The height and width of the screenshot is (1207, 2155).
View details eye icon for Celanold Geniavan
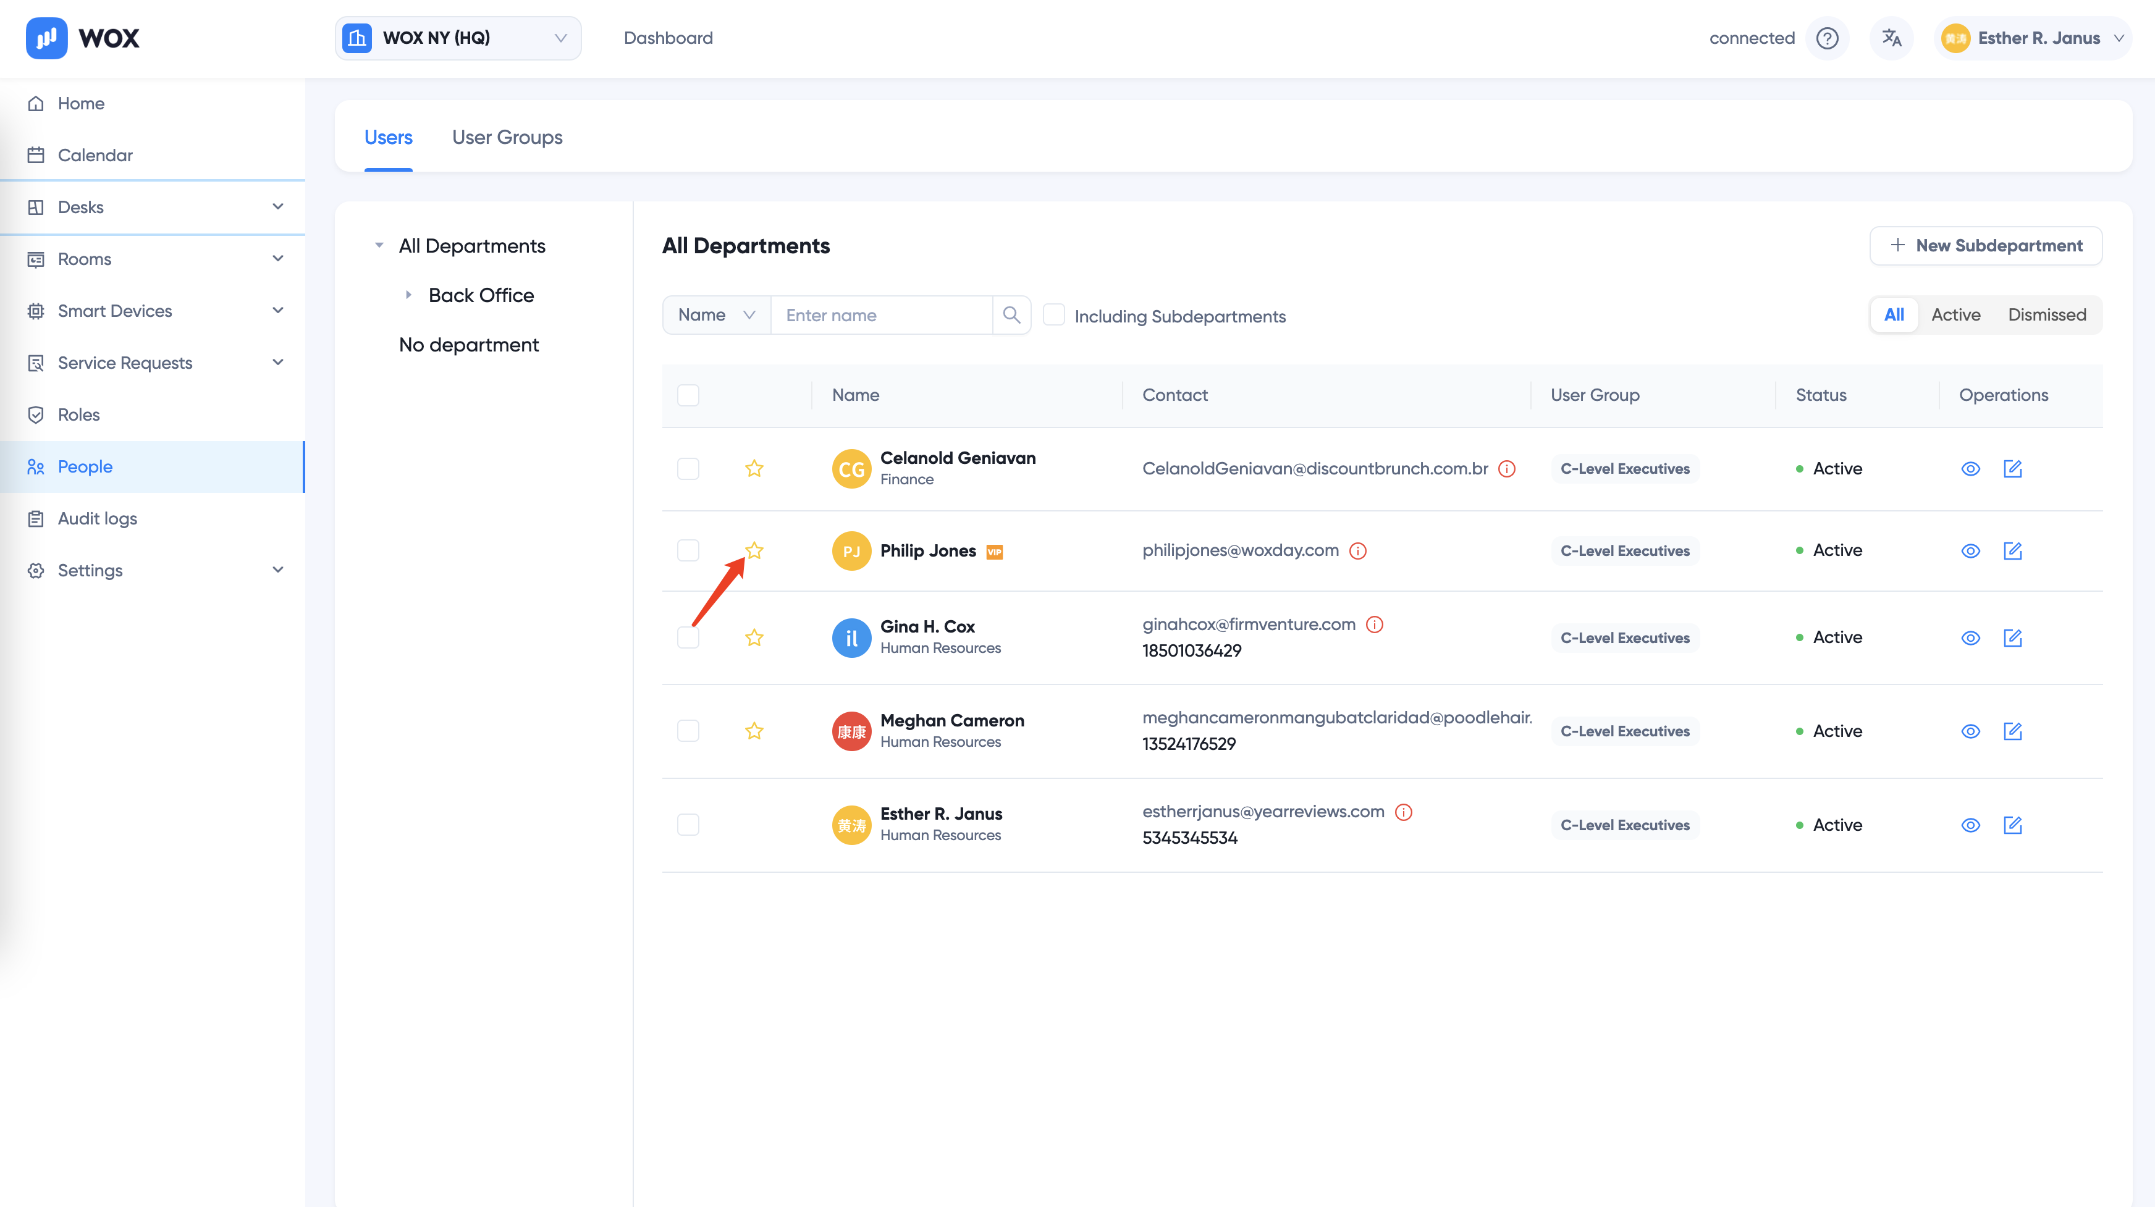pyautogui.click(x=1971, y=468)
